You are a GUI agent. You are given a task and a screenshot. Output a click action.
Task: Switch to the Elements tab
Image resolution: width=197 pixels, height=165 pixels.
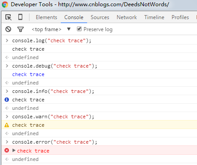click(x=46, y=17)
